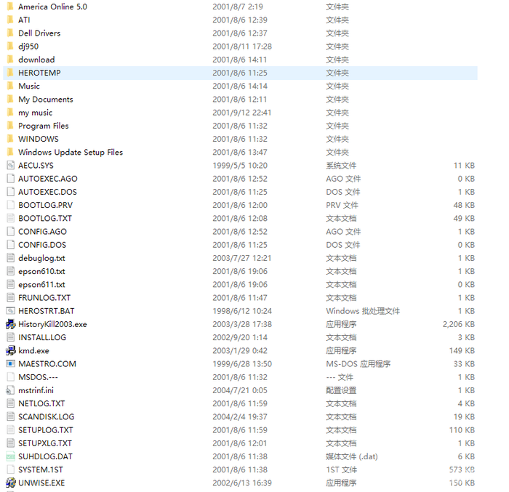Select the HEROTEMP folder icon
This screenshot has height=492, width=509.
[x=10, y=73]
